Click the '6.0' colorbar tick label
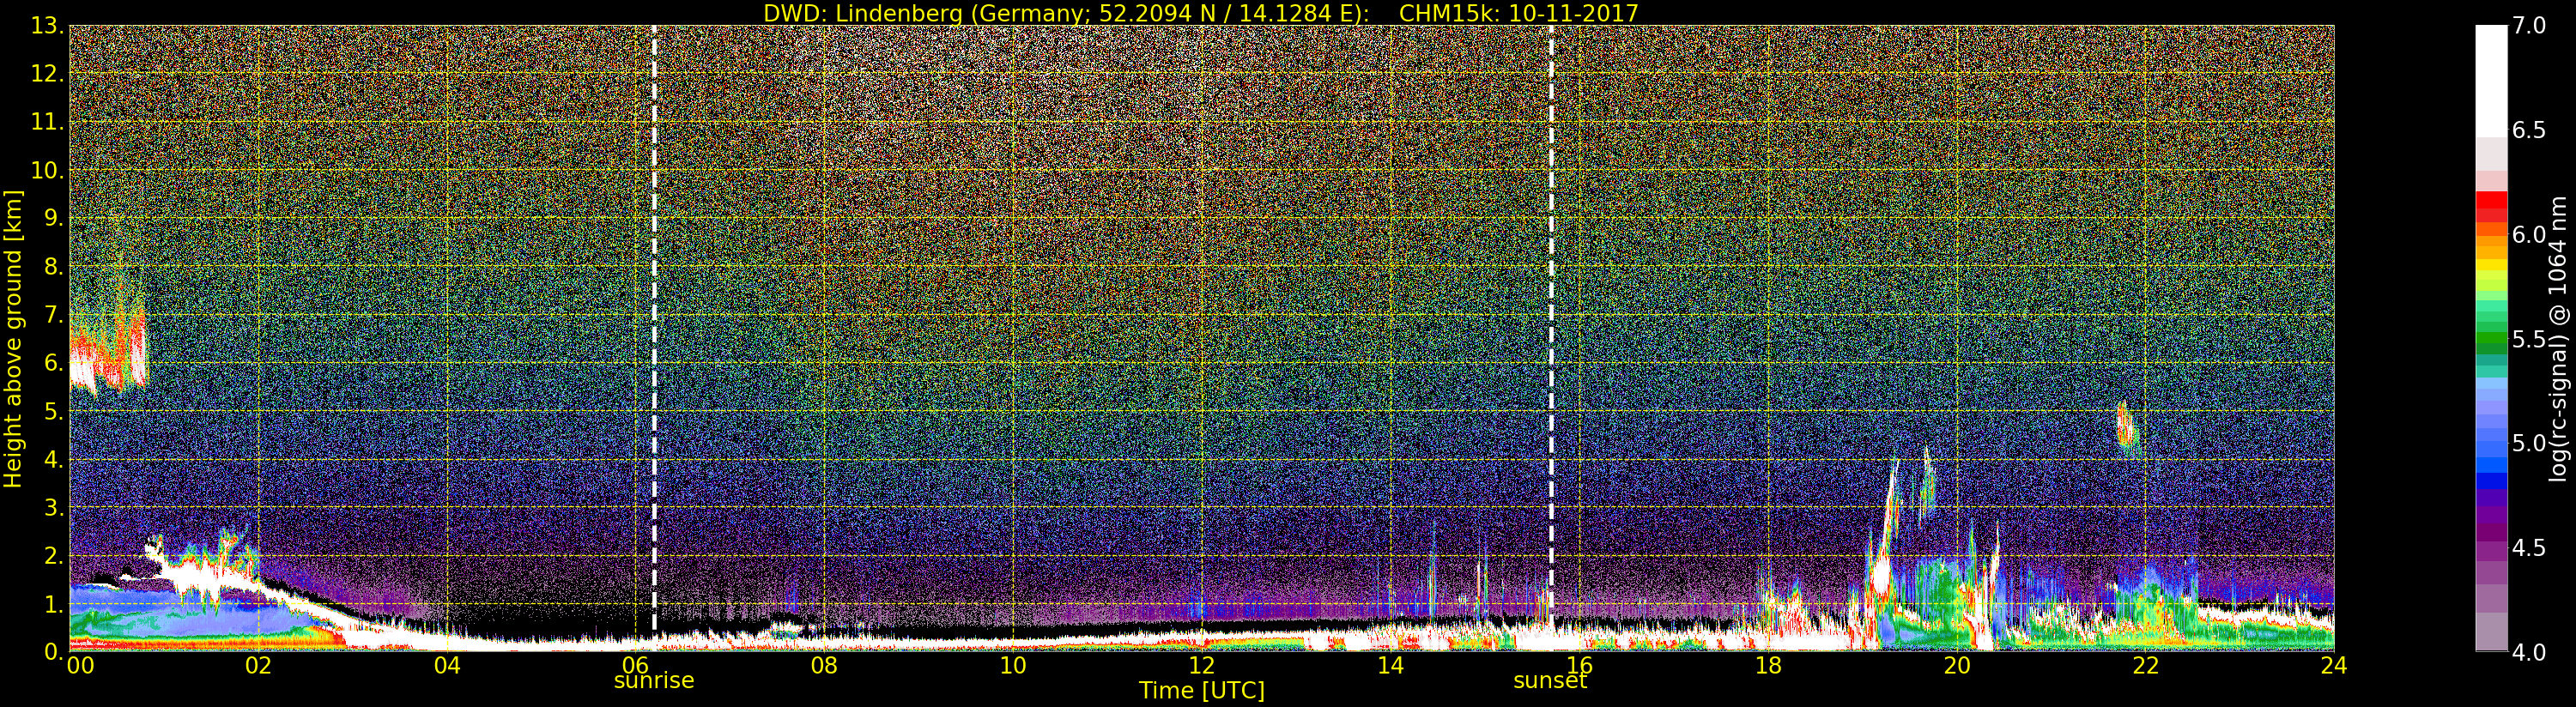2576x707 pixels. (x=2529, y=235)
